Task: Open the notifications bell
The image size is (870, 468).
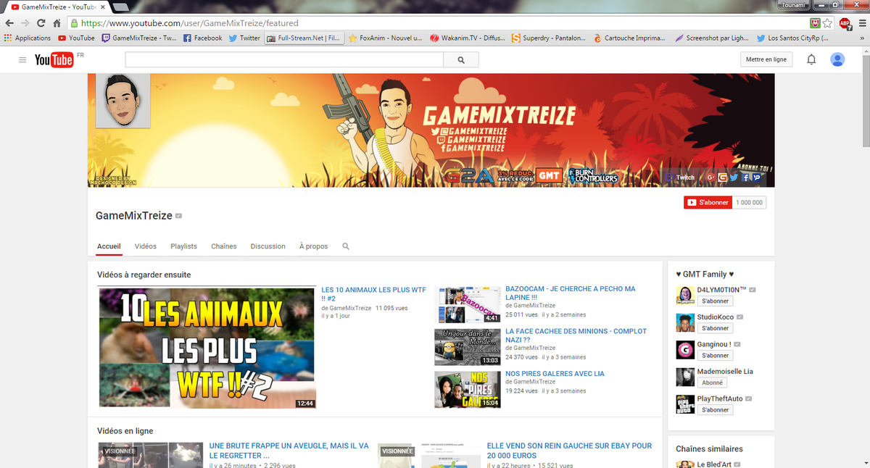Action: click(x=811, y=59)
